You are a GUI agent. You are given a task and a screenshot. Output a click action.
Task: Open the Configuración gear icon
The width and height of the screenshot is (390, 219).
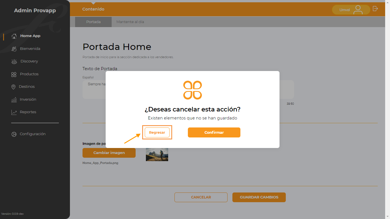[x=14, y=134]
